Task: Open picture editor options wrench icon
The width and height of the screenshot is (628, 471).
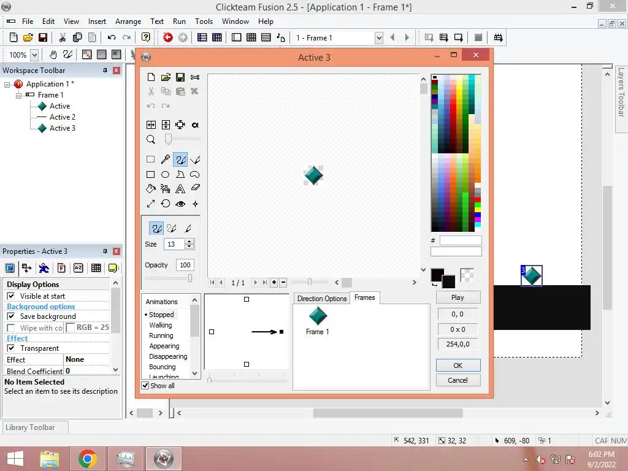Action: coord(195,77)
